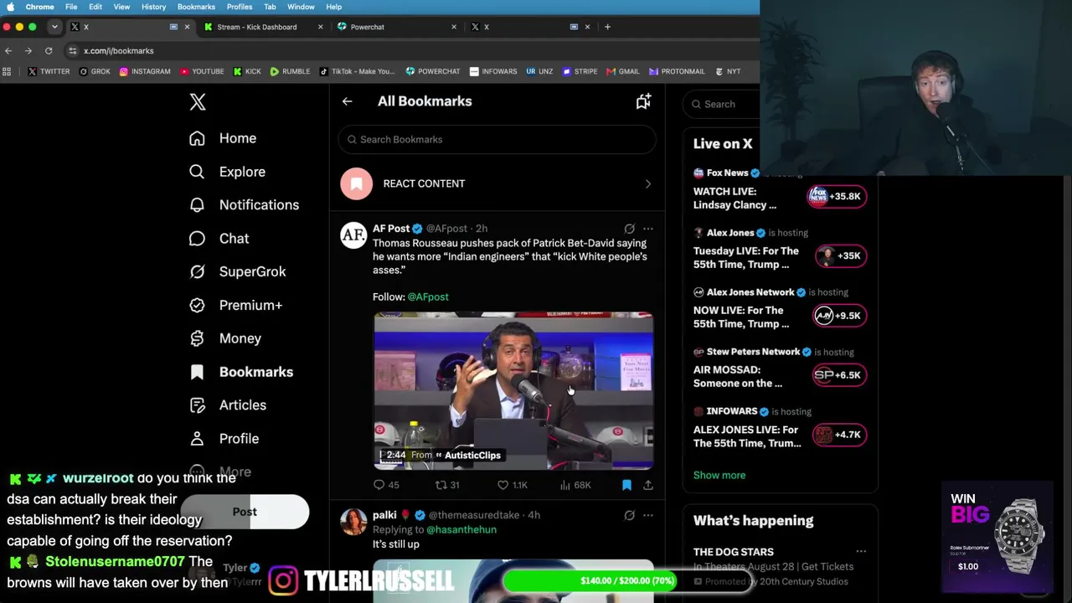This screenshot has height=603, width=1072.
Task: Repost the AF Post post with 31 reposts
Action: coord(447,485)
